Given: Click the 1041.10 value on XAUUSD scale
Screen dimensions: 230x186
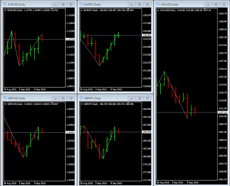Looking at the screenshot, I should click(223, 179).
